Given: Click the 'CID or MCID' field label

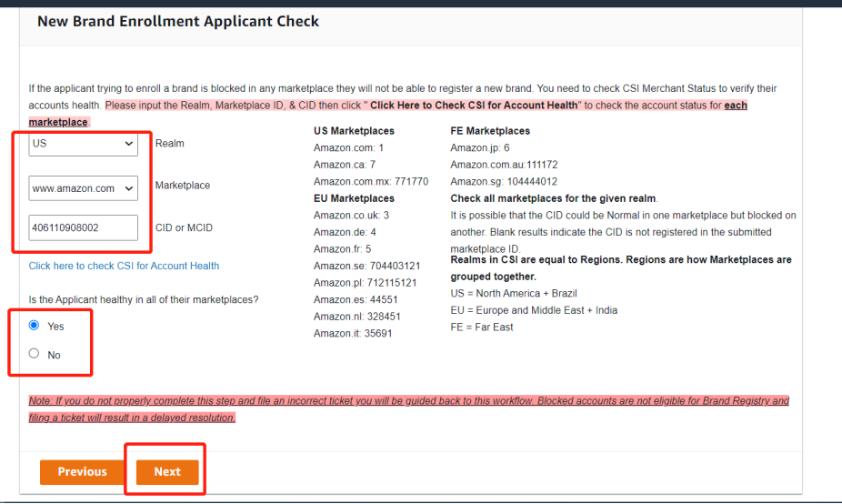Looking at the screenshot, I should (184, 227).
